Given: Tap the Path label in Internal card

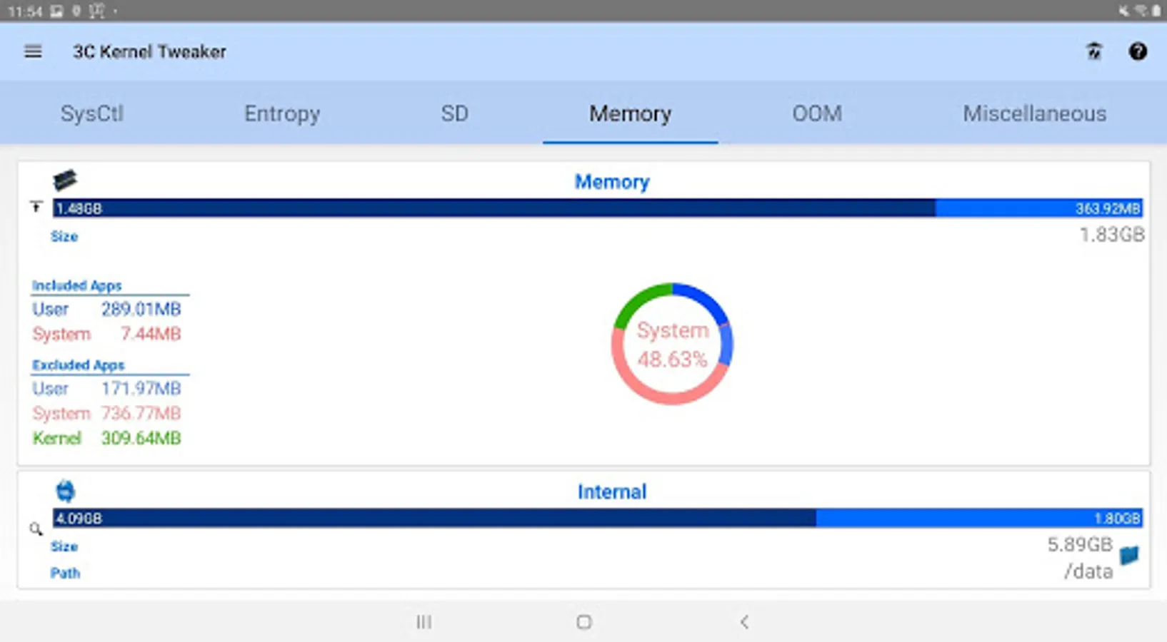Looking at the screenshot, I should [65, 573].
